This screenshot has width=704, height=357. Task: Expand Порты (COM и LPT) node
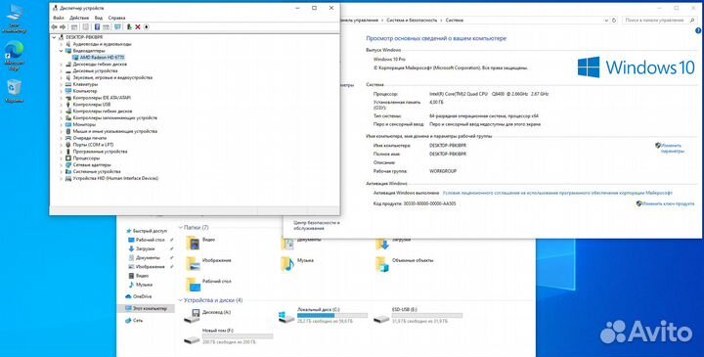pos(62,145)
